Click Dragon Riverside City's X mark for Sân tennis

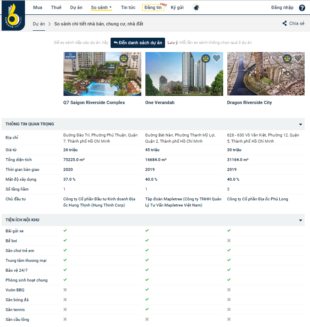click(229, 309)
